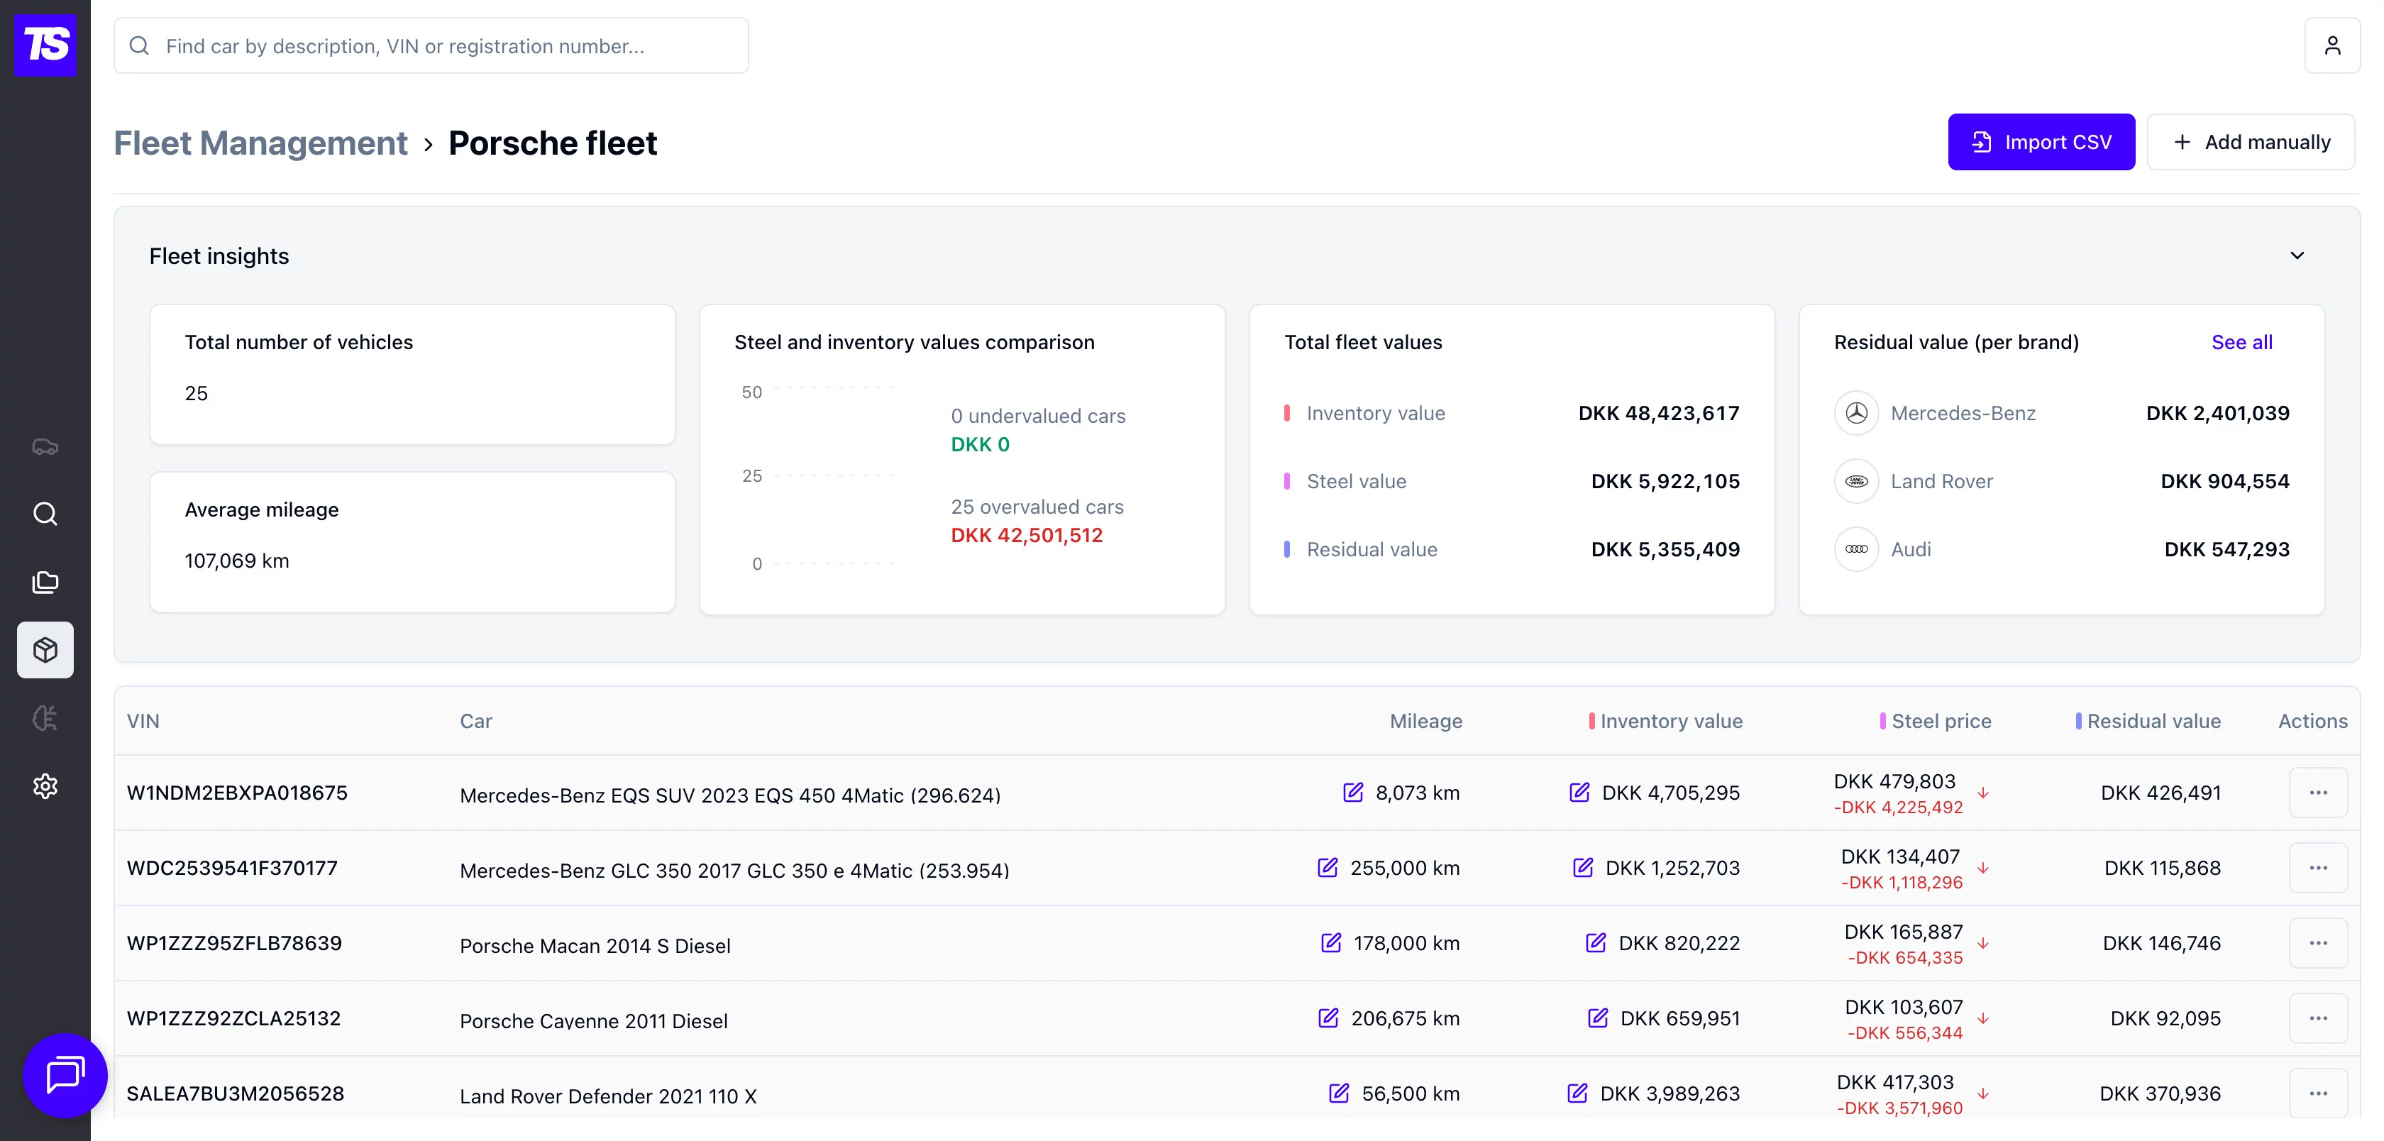Open actions menu for WDC2539541F370177

(x=2317, y=867)
